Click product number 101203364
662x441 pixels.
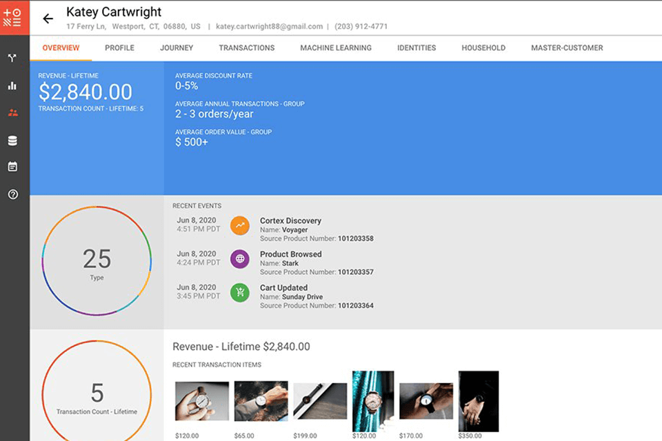[356, 305]
